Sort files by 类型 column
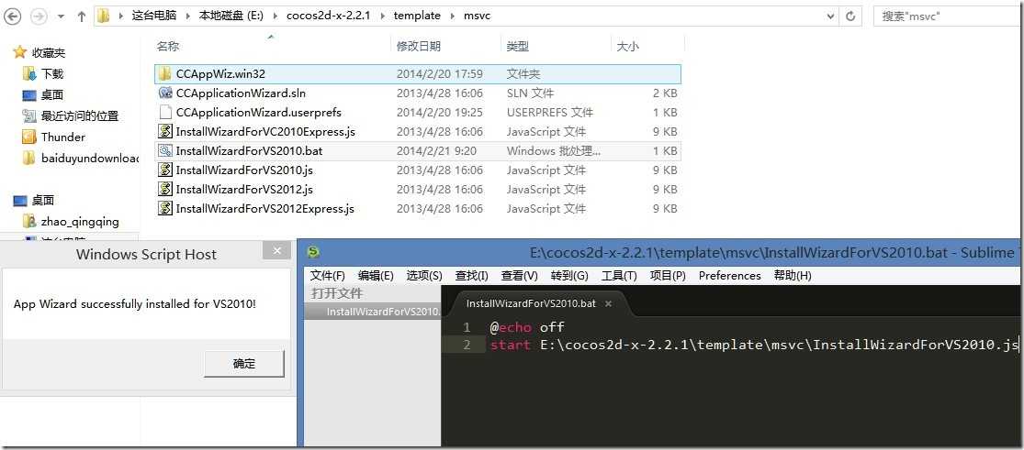 tap(517, 47)
